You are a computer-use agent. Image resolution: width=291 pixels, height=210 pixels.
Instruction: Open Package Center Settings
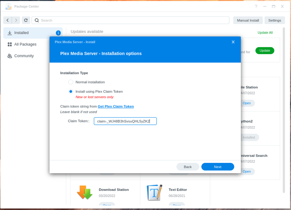coord(275,20)
